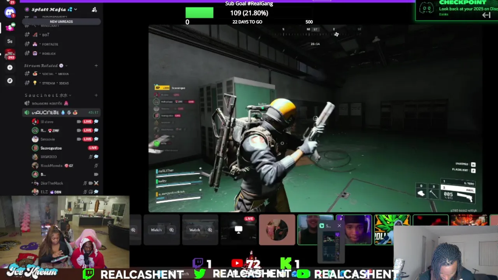Click the green Kick K icon
The image size is (498, 280).
[286, 264]
